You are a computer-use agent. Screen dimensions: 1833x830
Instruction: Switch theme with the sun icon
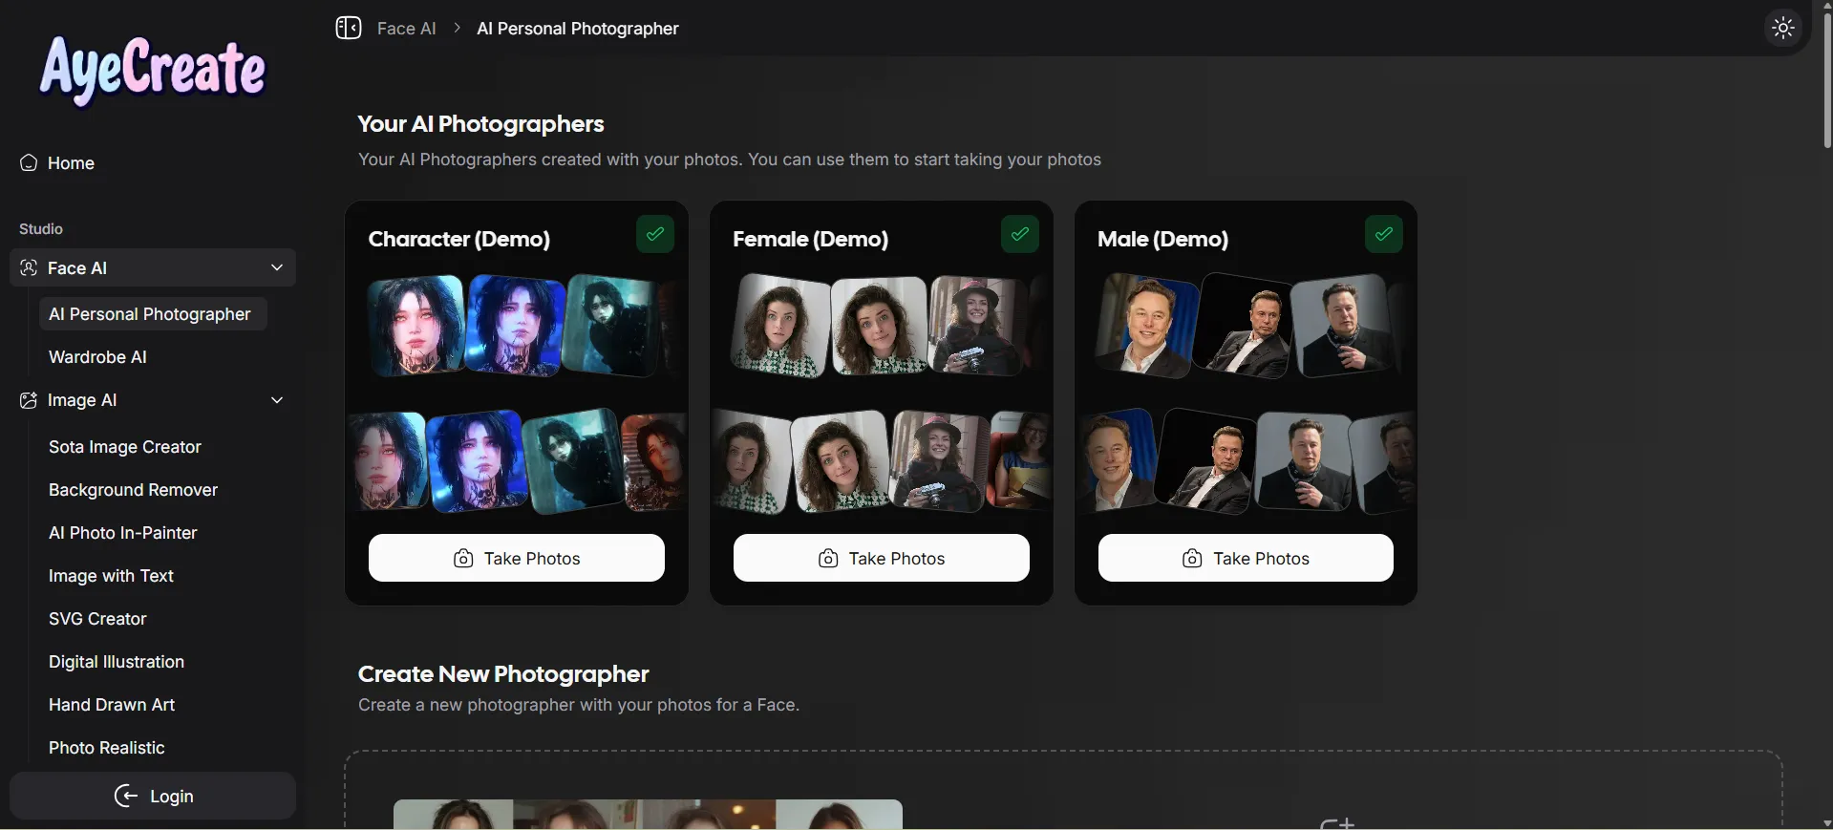[x=1783, y=29]
